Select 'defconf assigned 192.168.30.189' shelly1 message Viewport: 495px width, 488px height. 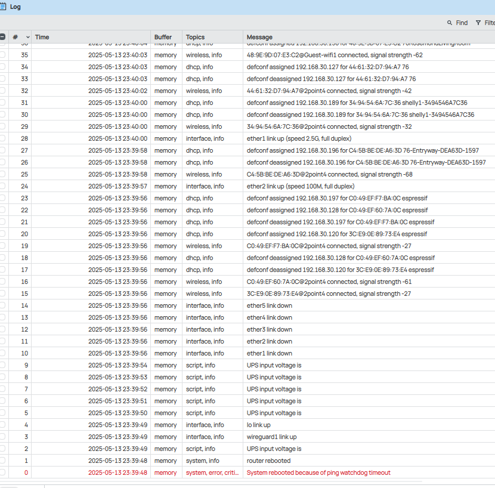357,103
